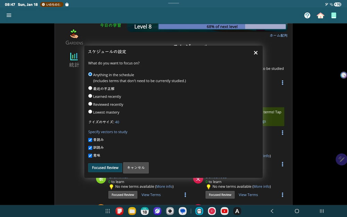The image size is (347, 217).
Task: Uncheck the 音読み checkbox
Action: (x=90, y=140)
